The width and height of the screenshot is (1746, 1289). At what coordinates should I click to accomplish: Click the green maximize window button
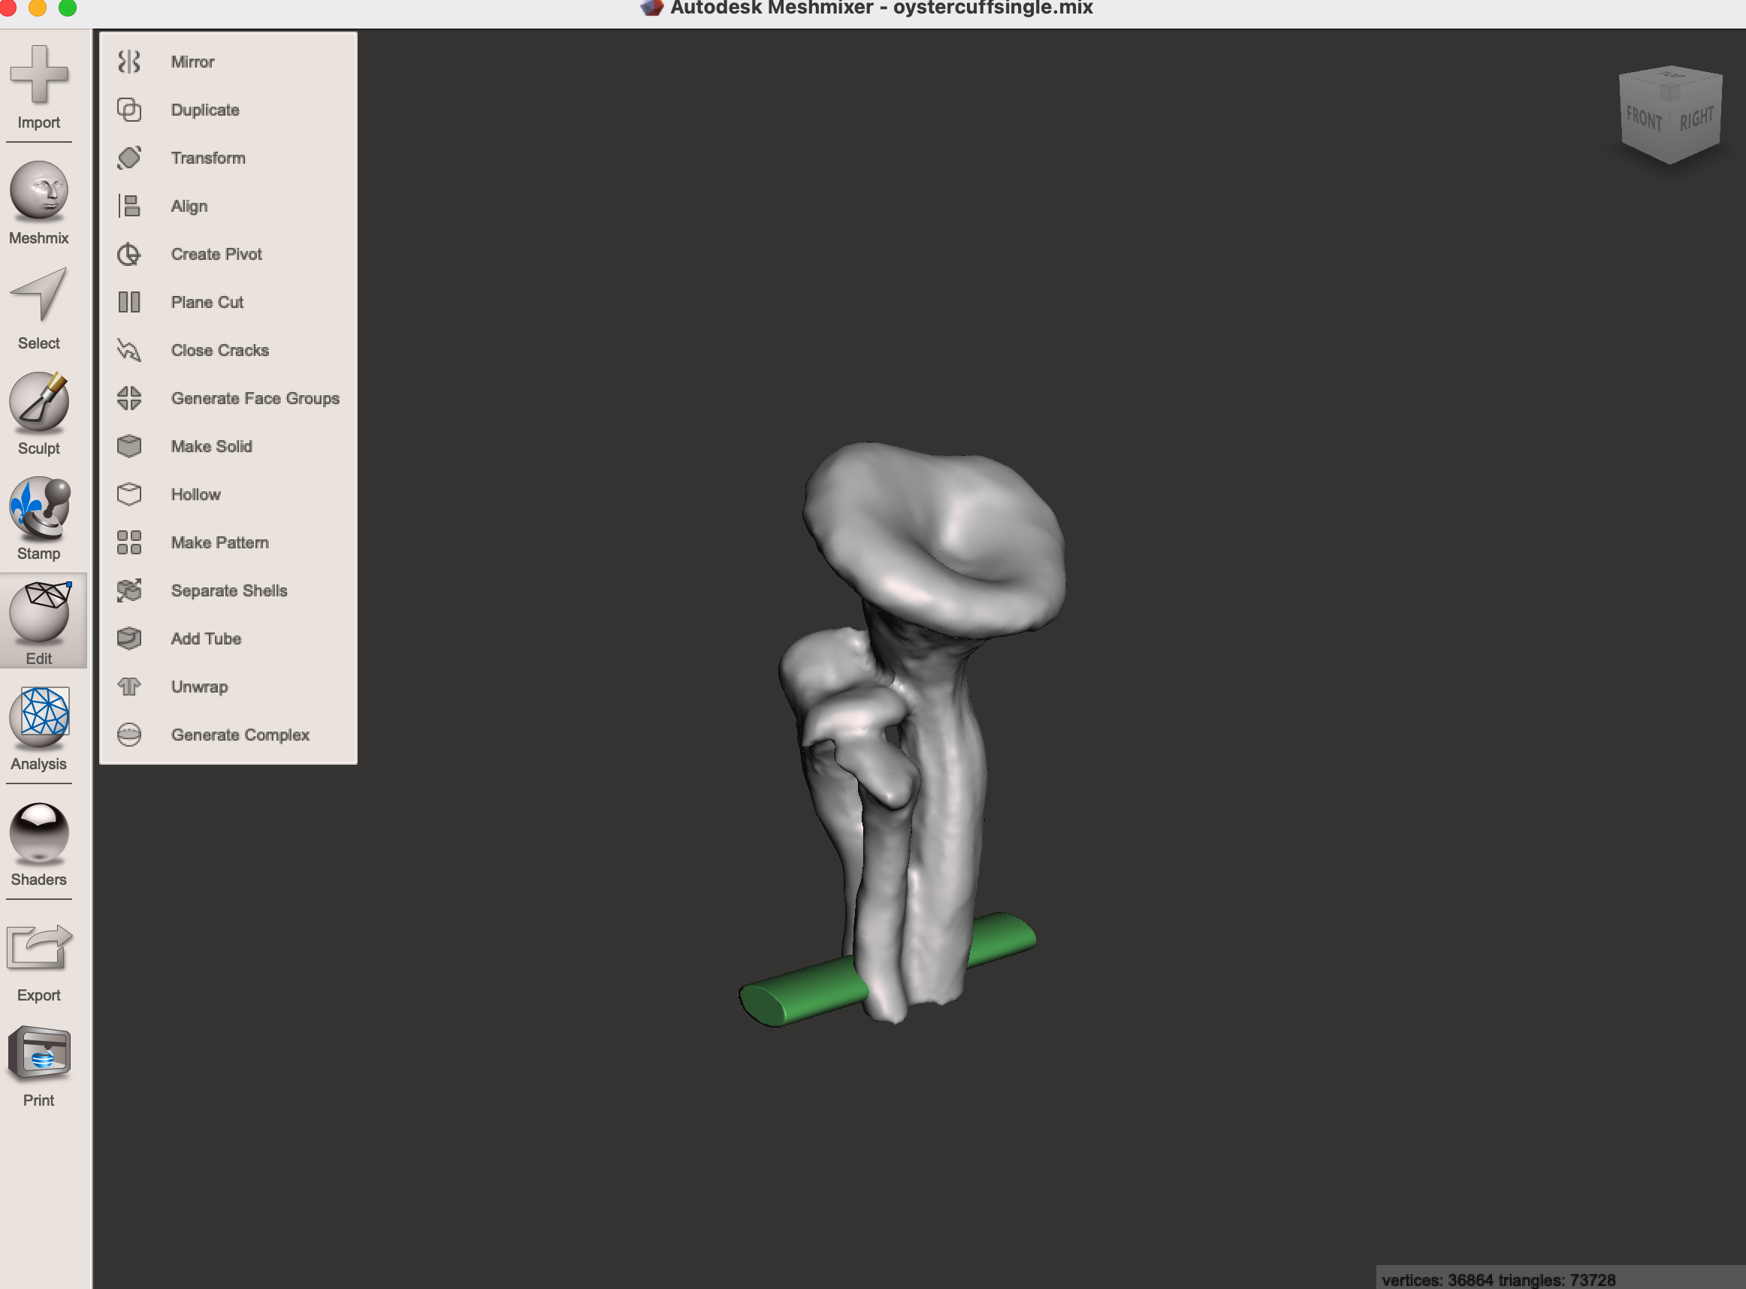click(68, 7)
